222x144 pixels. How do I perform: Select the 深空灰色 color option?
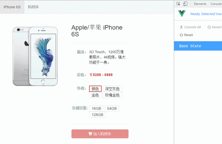coord(112,89)
